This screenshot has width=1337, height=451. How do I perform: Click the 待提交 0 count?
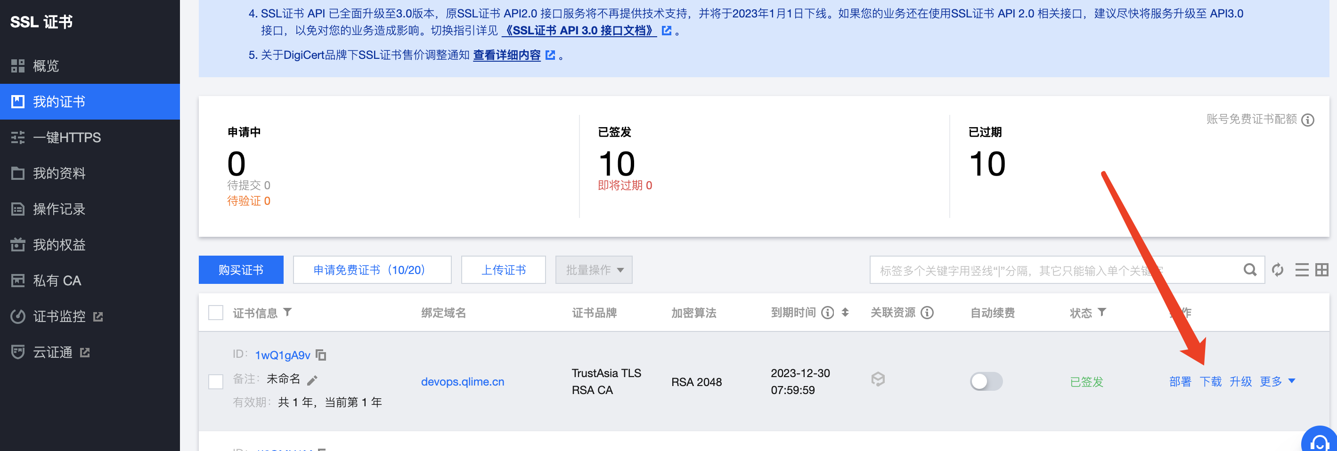pos(249,185)
